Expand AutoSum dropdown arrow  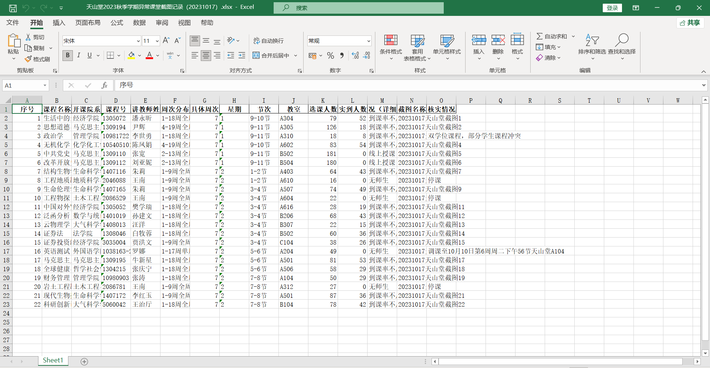coord(574,36)
